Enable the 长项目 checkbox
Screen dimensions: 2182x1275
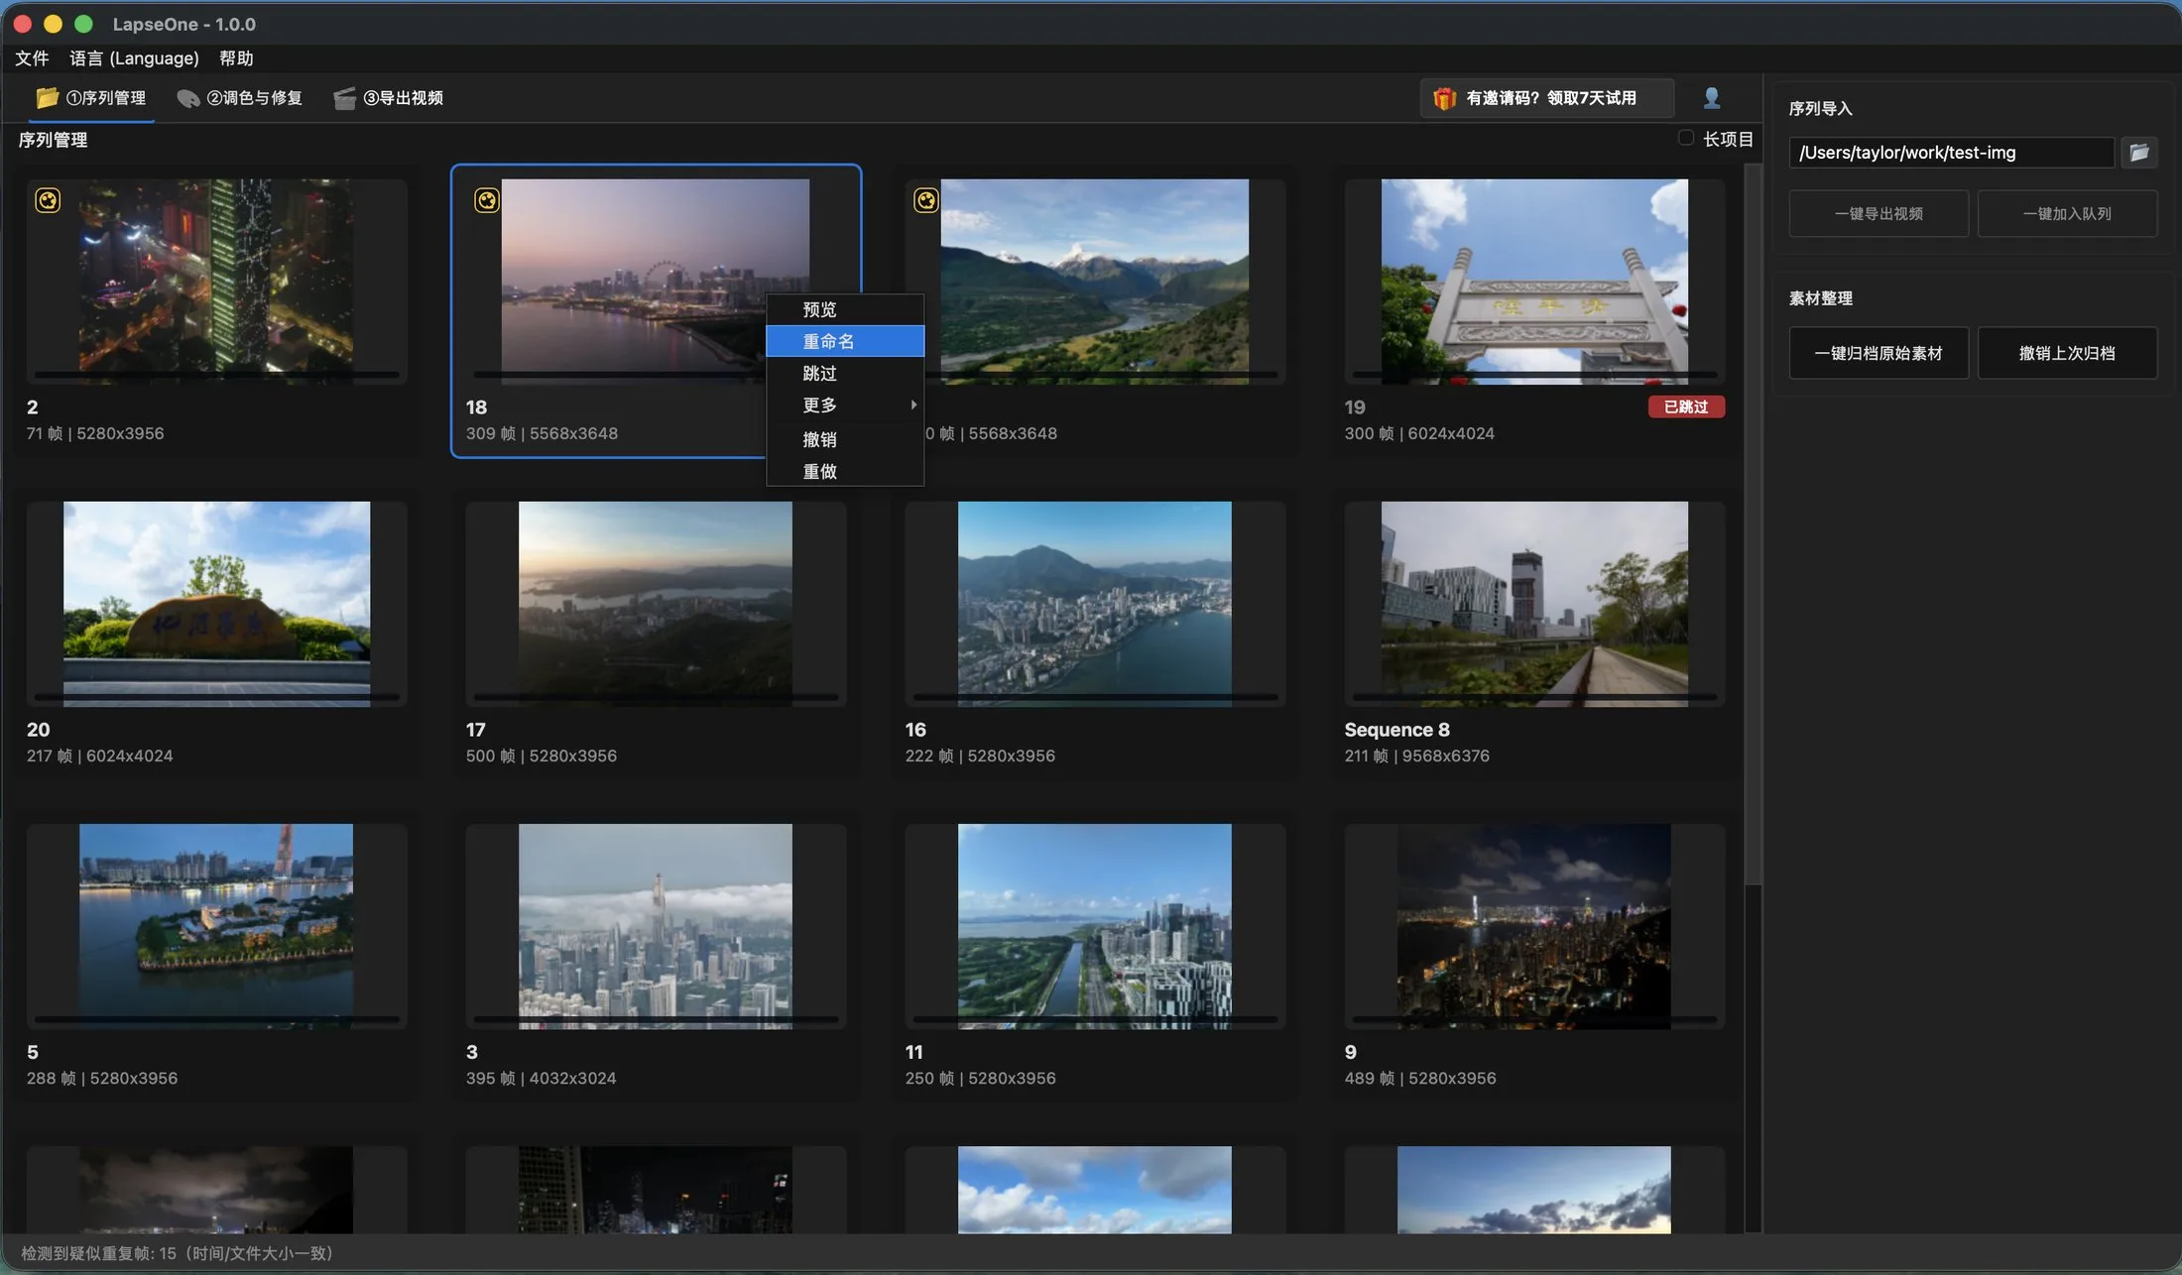(1686, 138)
